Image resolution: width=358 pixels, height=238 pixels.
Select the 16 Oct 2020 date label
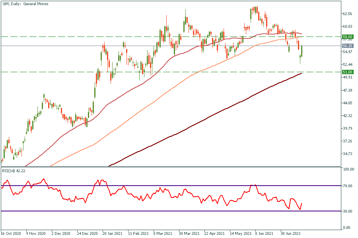[x=11, y=234]
